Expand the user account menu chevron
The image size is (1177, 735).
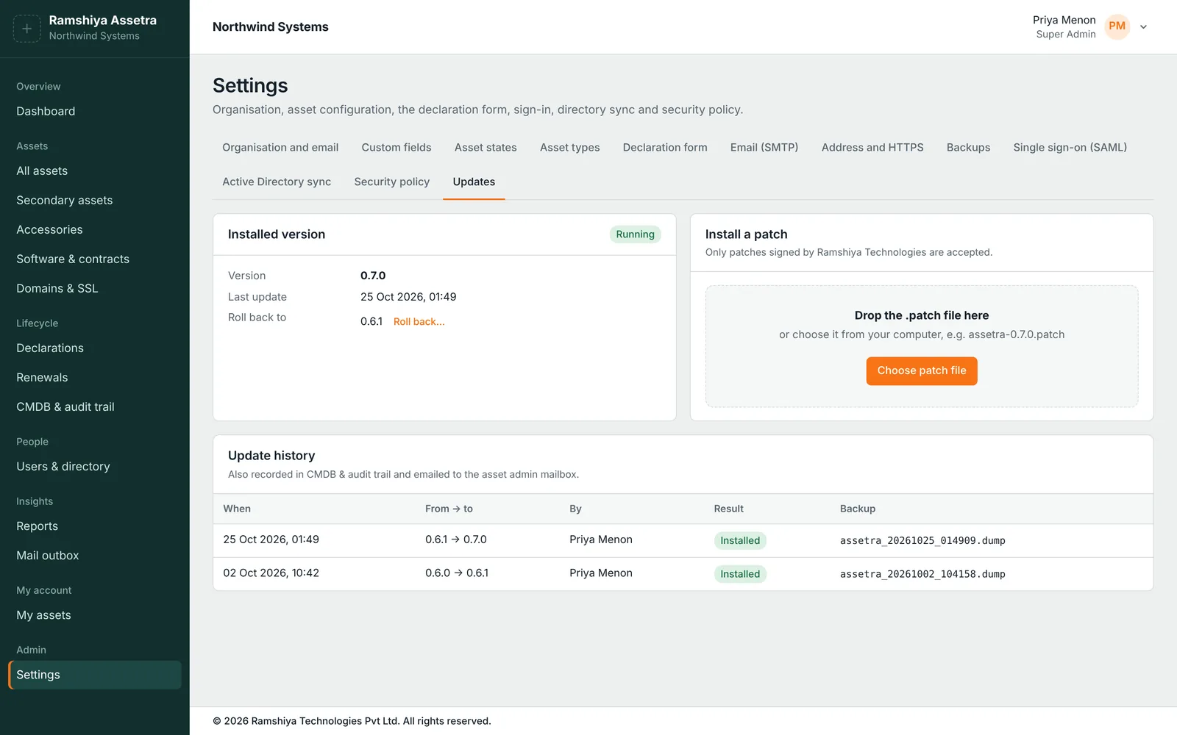[x=1143, y=27]
